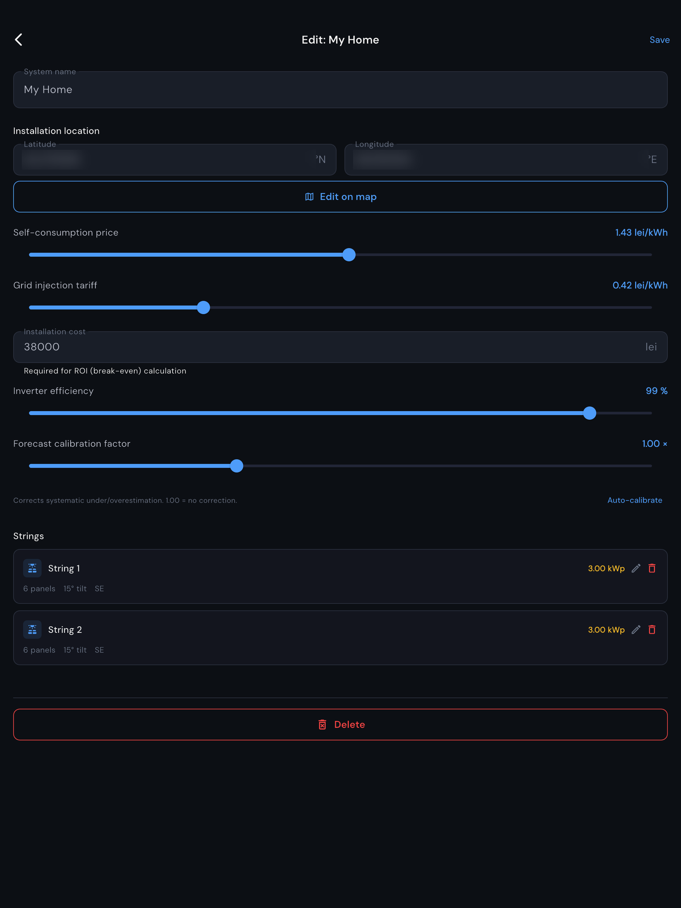Viewport: 681px width, 908px height.
Task: Click String 2's 3.00 kWp value
Action: (x=606, y=630)
